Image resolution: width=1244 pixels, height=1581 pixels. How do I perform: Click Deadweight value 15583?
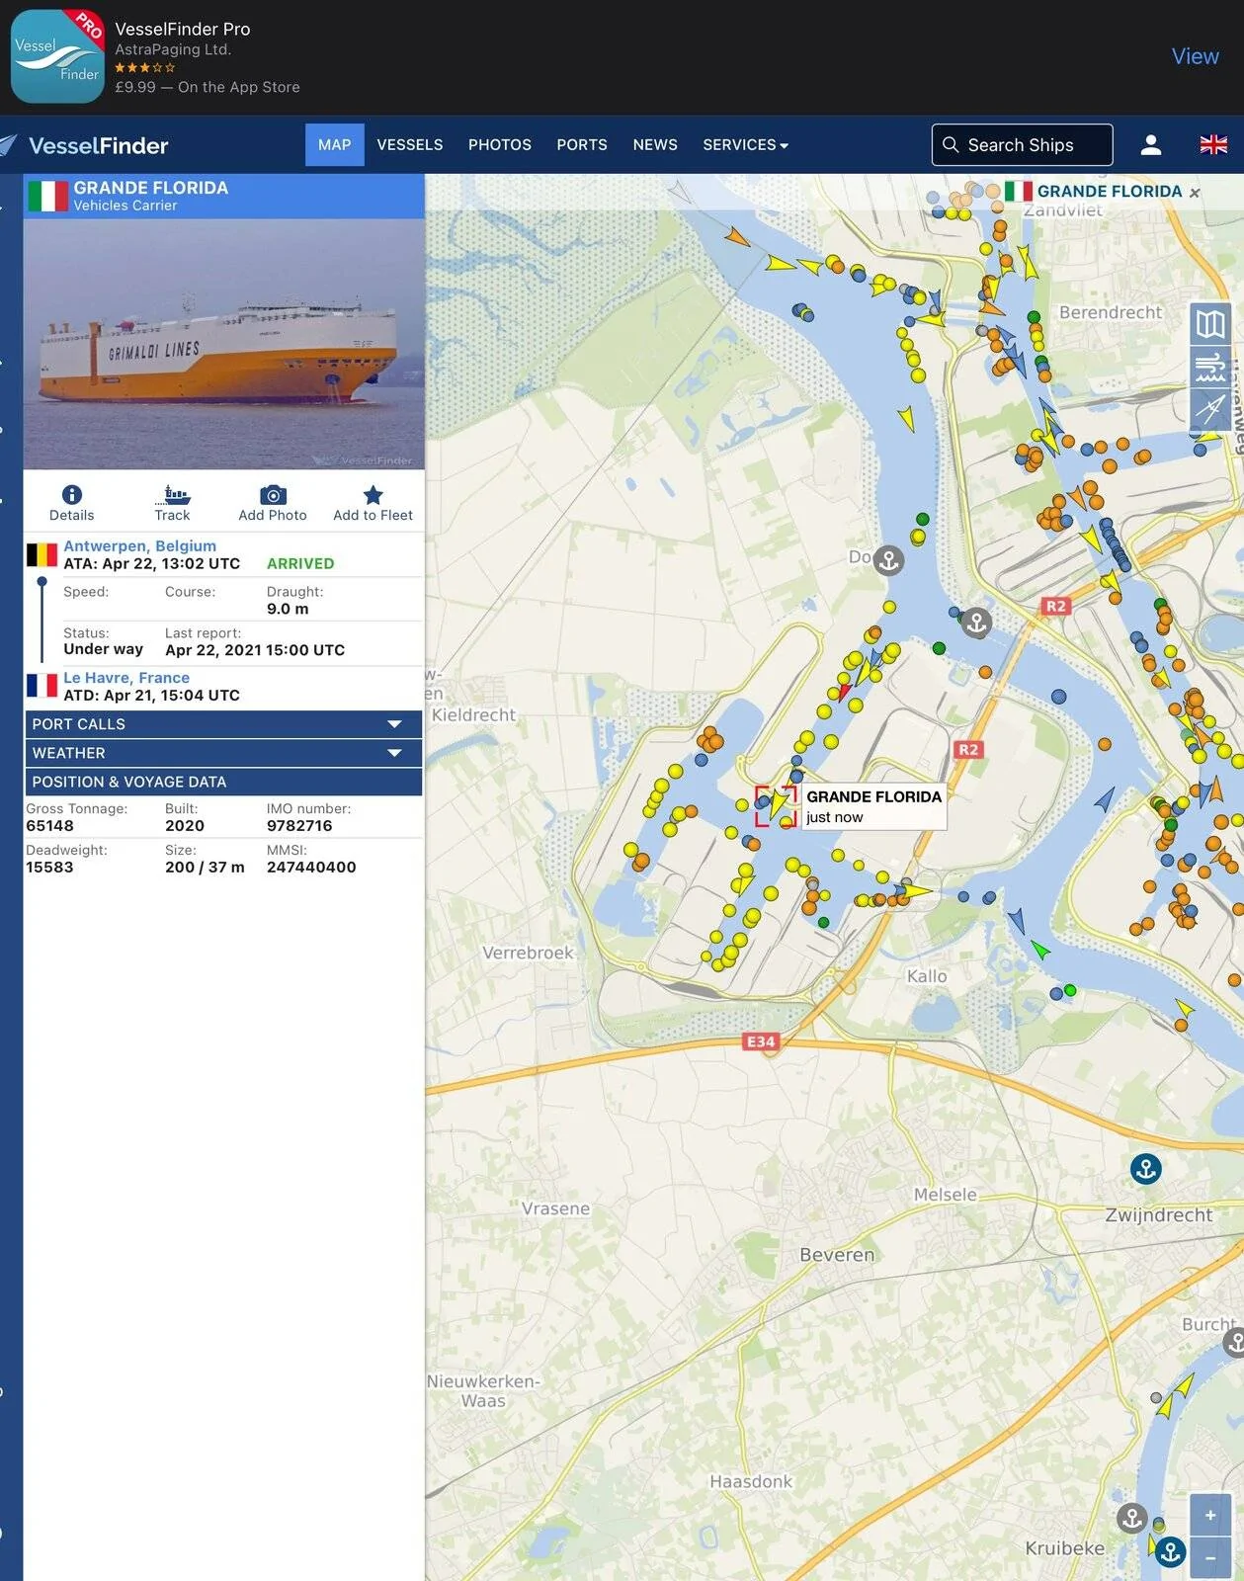[x=49, y=868]
